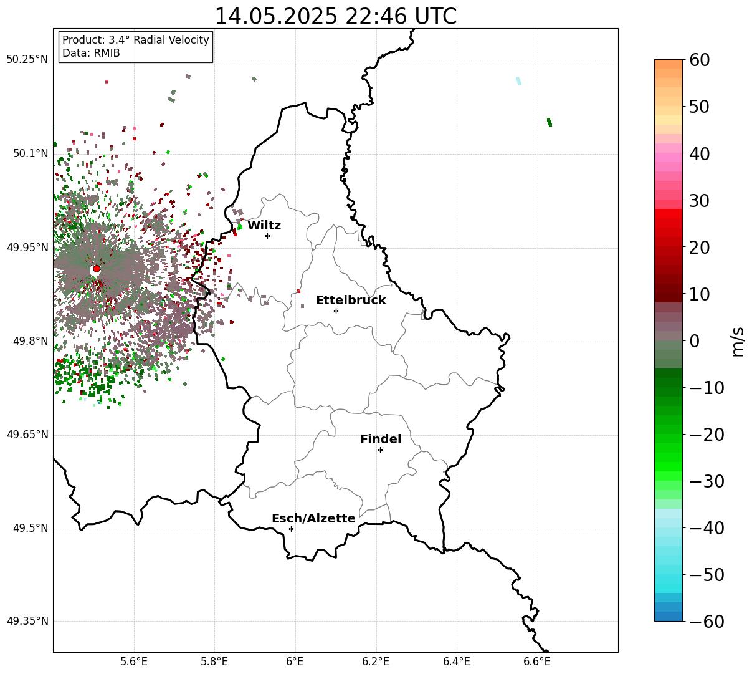
Task: Click the Wiltz location cross marker
Action: tap(267, 236)
